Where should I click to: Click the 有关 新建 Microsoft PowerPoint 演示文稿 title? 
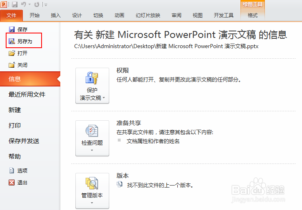coord(181,35)
